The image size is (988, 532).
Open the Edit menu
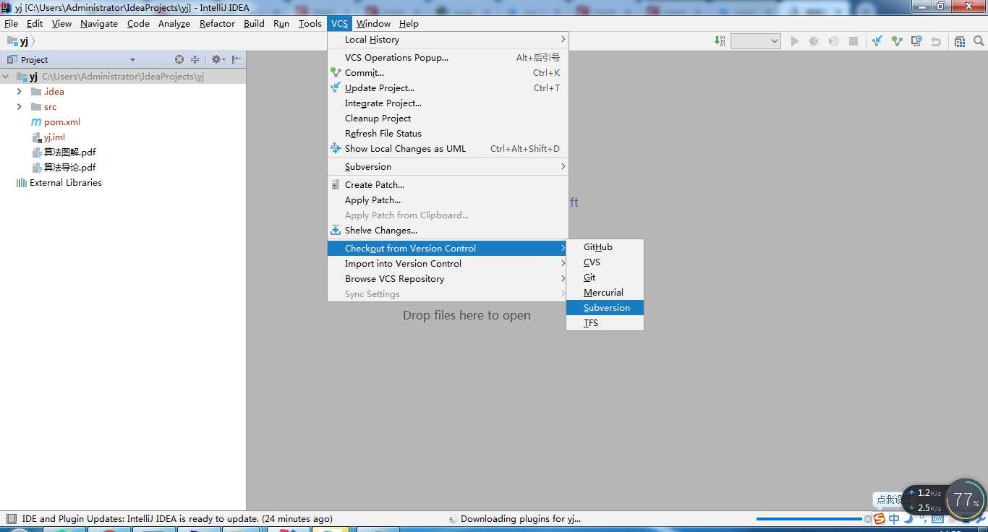click(x=35, y=23)
